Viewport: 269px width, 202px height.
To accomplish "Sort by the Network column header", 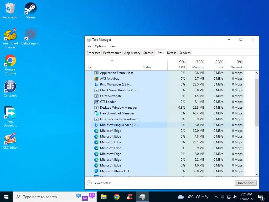I will [x=235, y=64].
